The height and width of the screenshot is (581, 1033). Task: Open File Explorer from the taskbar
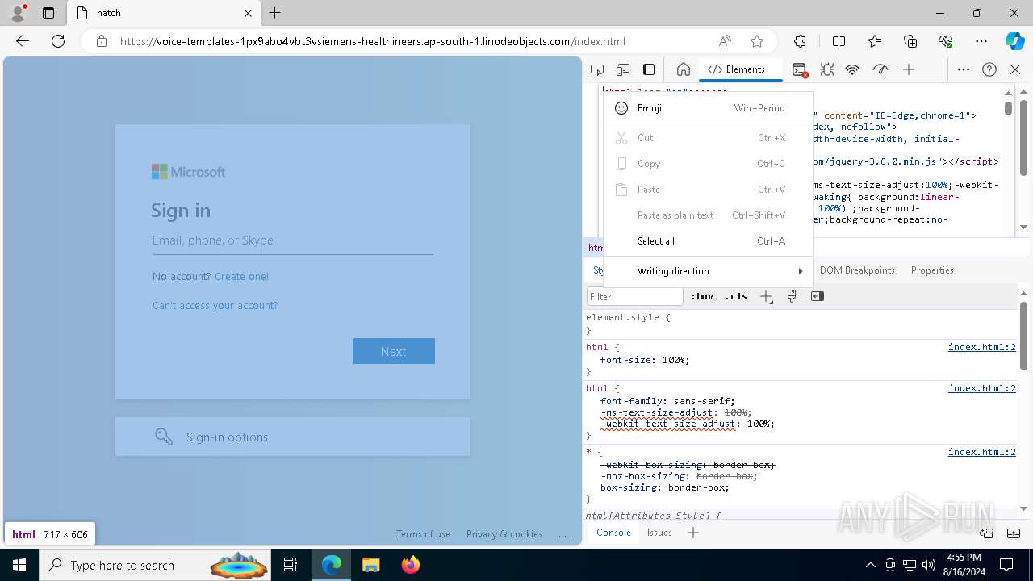370,565
